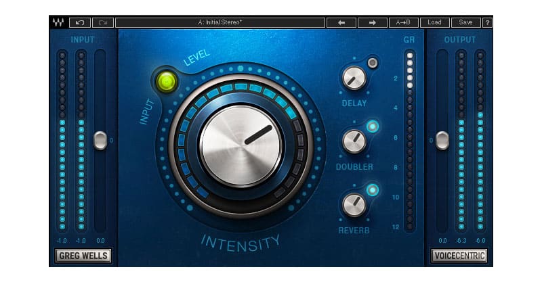
Task: Click the input fader handle
Action: coord(100,141)
